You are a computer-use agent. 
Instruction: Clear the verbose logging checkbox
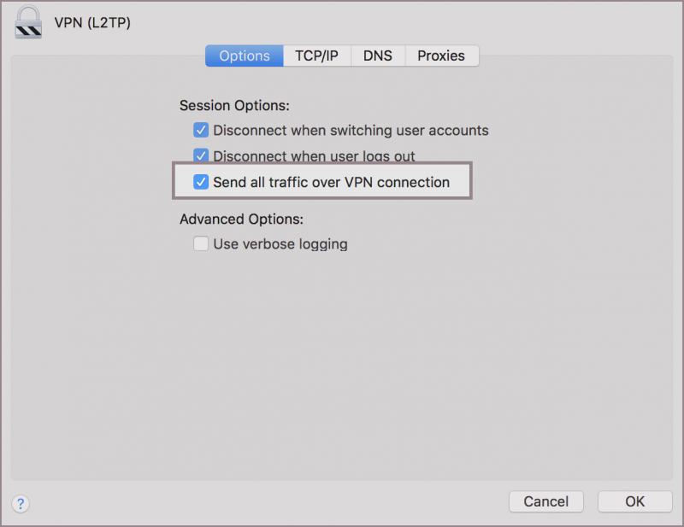pos(200,243)
